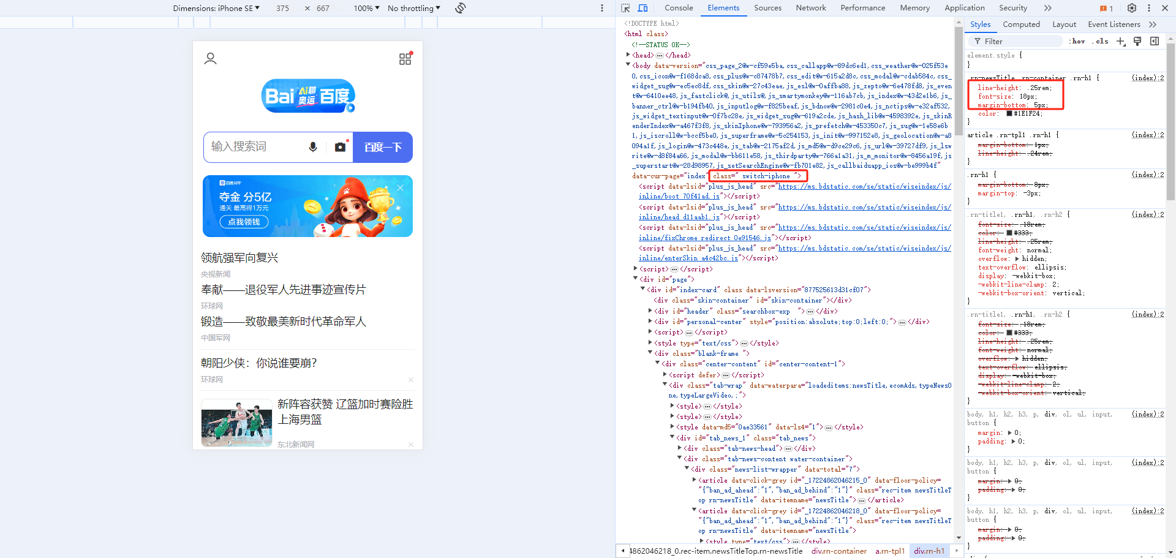Expand the head element node
This screenshot has width=1176, height=558.
tap(628, 55)
